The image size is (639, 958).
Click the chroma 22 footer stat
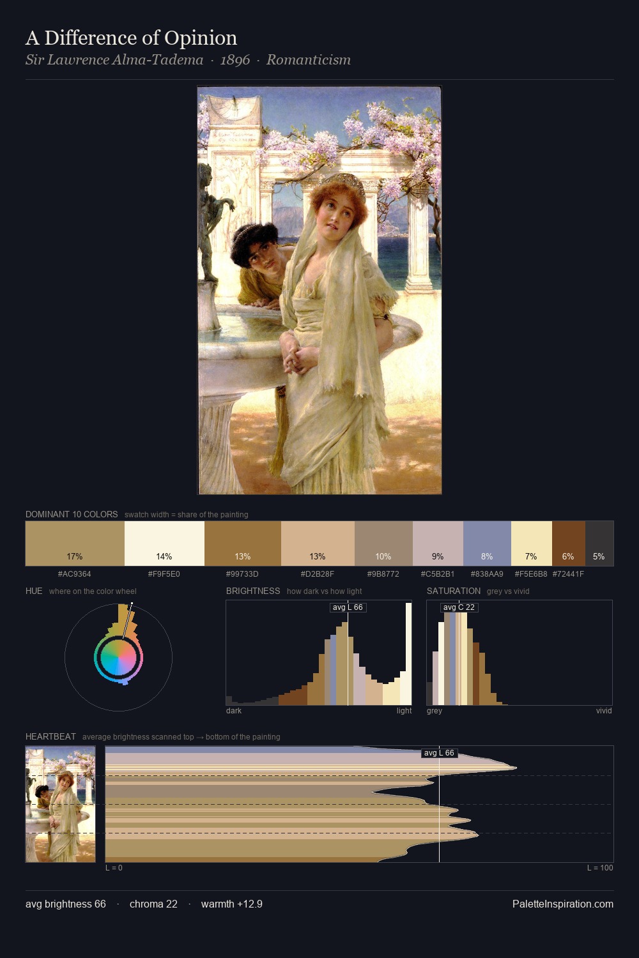click(x=153, y=904)
